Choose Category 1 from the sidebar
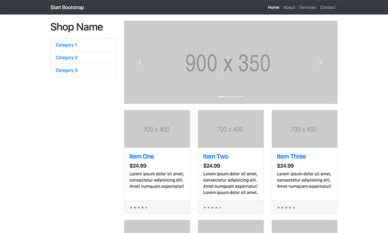Viewport: 388px width, 233px height. (x=66, y=45)
